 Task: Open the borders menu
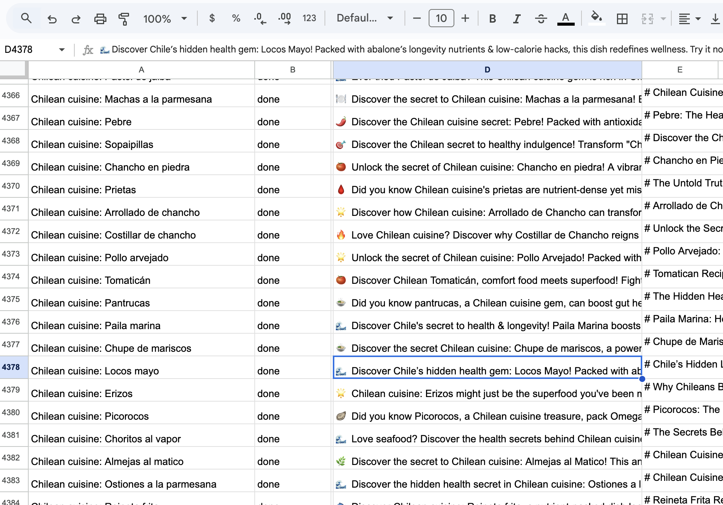622,18
